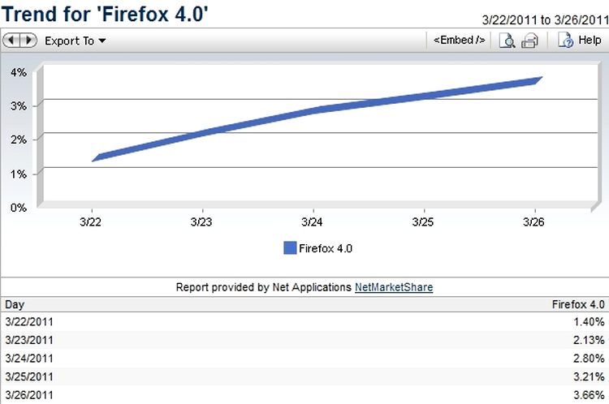Go to the next report with the right arrow
Viewport: 609px width, 404px height.
[x=28, y=40]
